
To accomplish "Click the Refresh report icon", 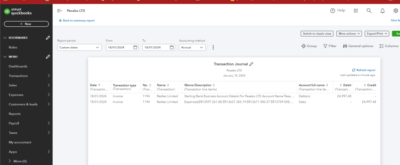I will click(354, 70).
